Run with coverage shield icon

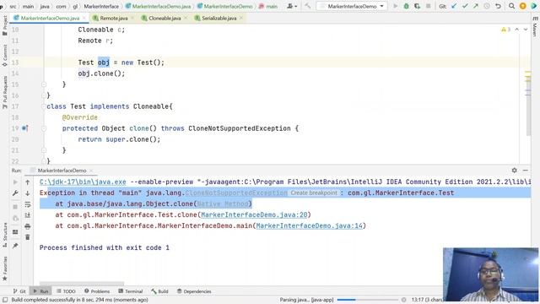(x=417, y=6)
